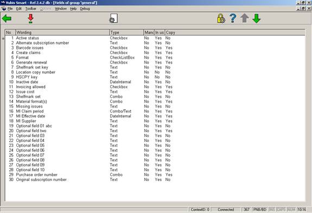
Task: Click ContextID: 0 in status bar
Action: tap(200, 209)
